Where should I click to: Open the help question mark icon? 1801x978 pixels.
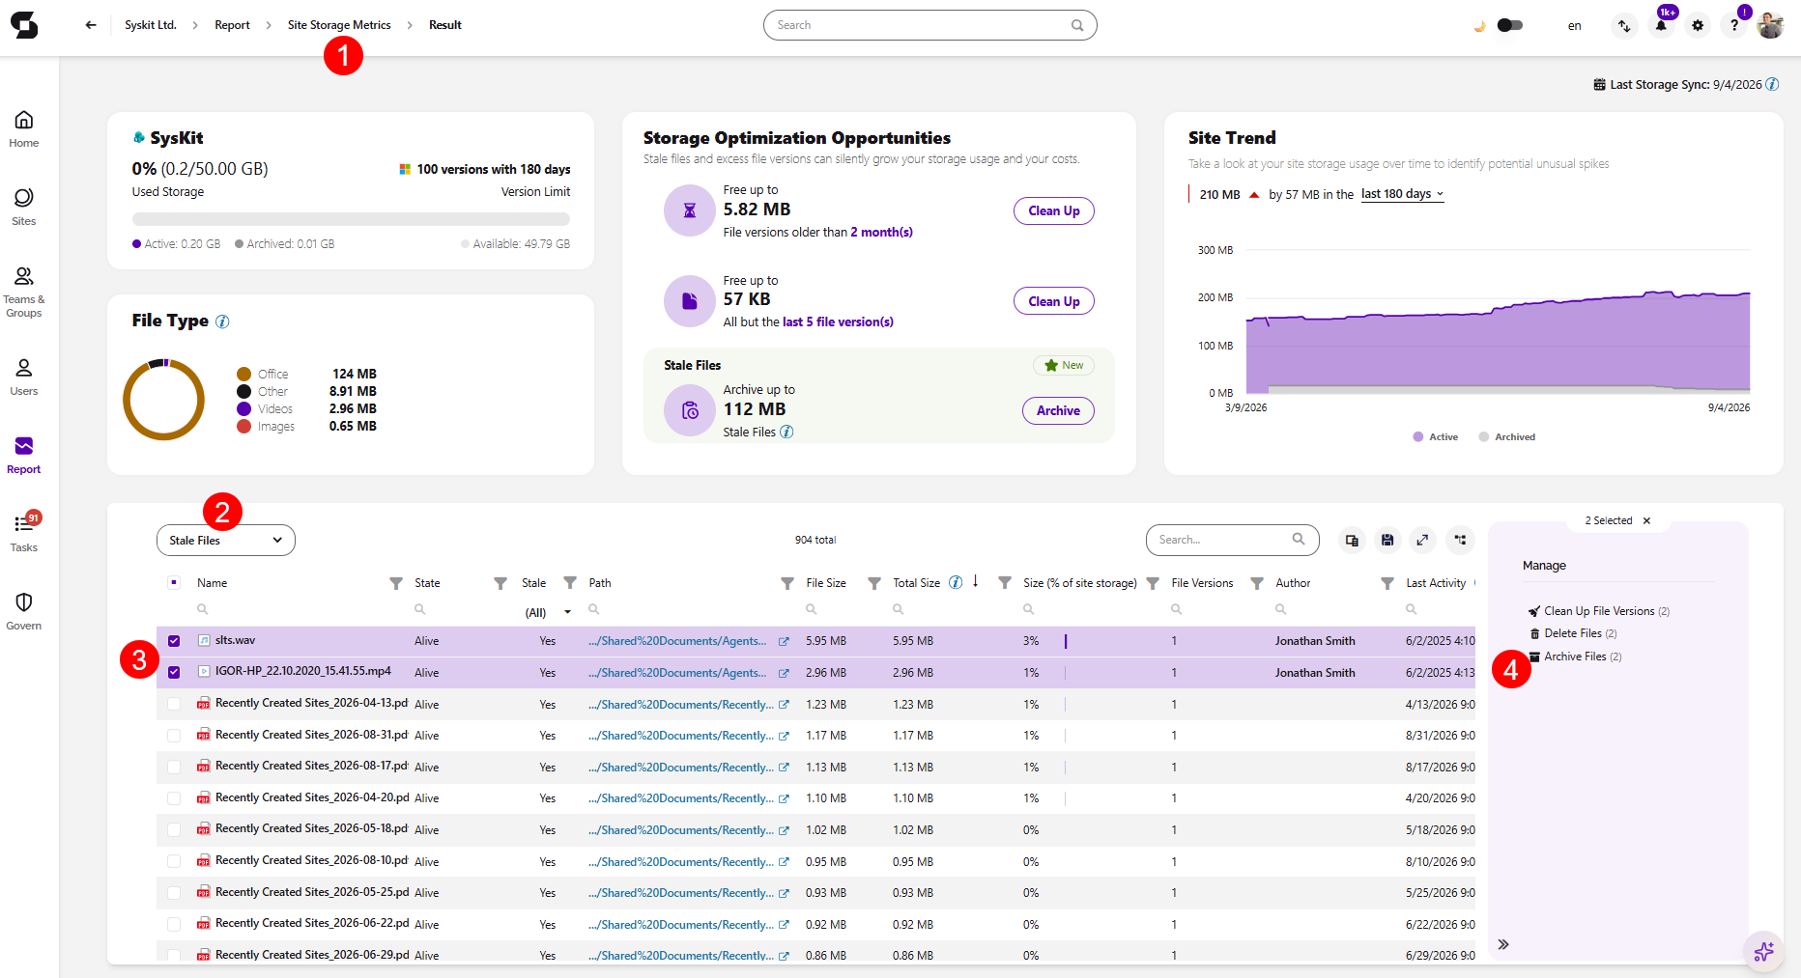point(1734,26)
